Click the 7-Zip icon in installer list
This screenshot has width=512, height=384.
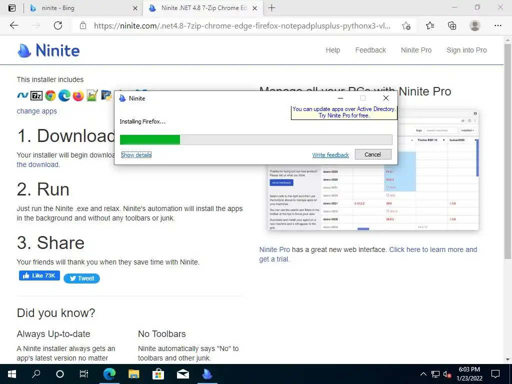coord(36,95)
